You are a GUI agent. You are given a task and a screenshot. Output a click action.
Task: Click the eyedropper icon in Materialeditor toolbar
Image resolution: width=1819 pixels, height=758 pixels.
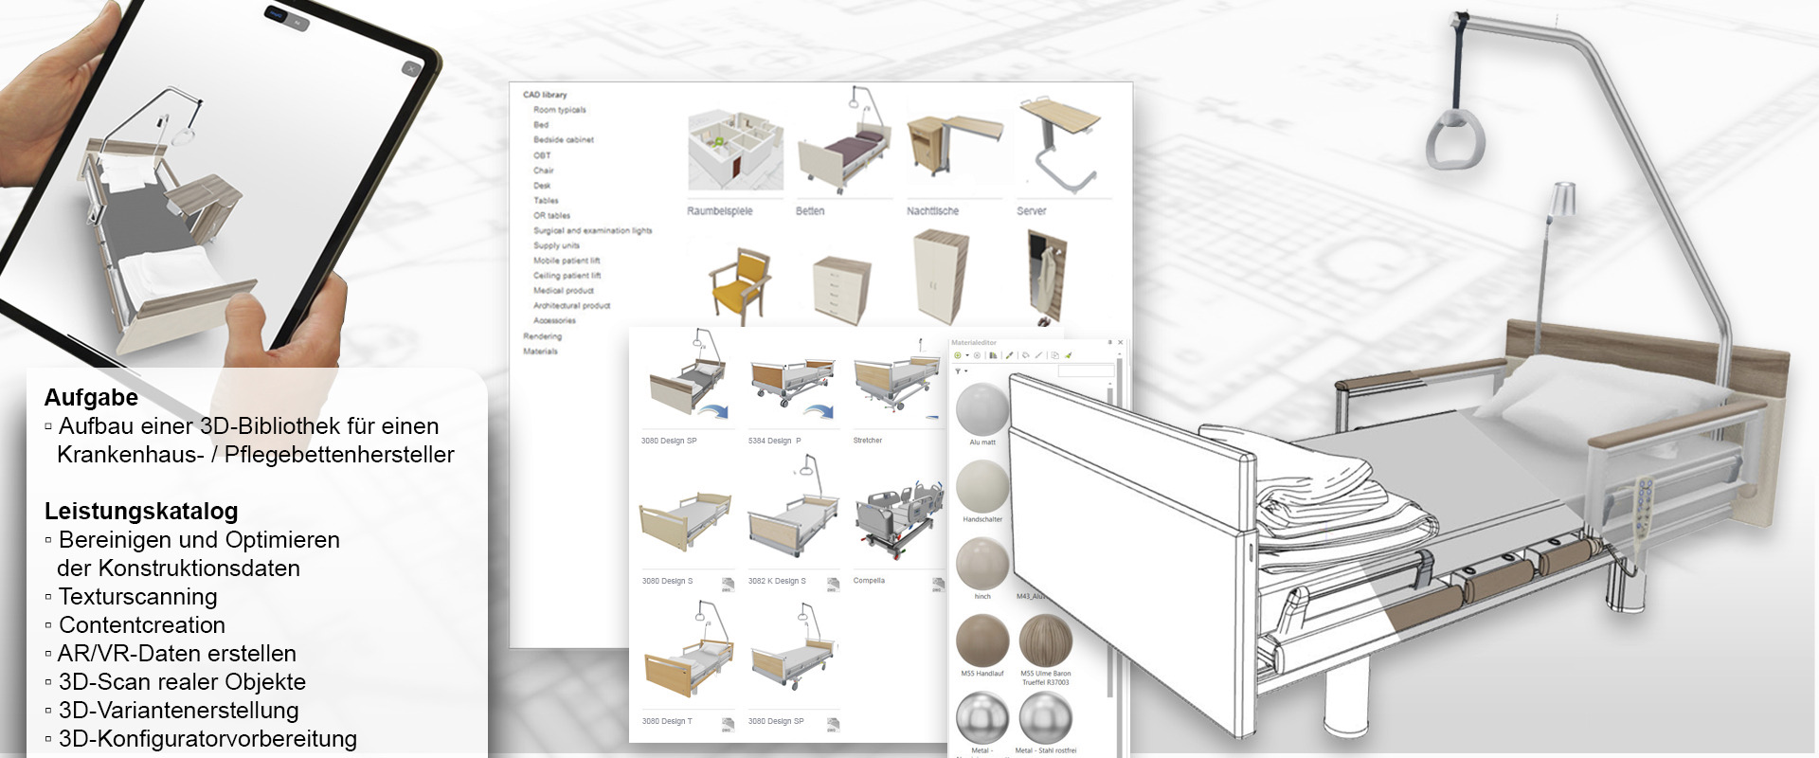tap(1009, 356)
